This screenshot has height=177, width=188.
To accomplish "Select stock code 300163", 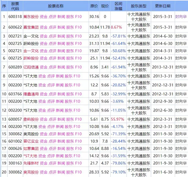I will 15,163.
